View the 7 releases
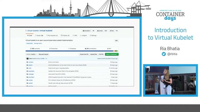Image resolution: width=200 pixels, height=112 pixels. [x=72, y=49]
